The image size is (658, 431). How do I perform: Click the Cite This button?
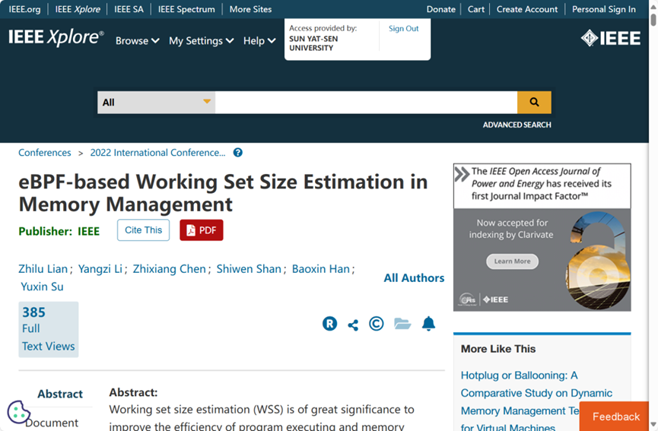(143, 230)
